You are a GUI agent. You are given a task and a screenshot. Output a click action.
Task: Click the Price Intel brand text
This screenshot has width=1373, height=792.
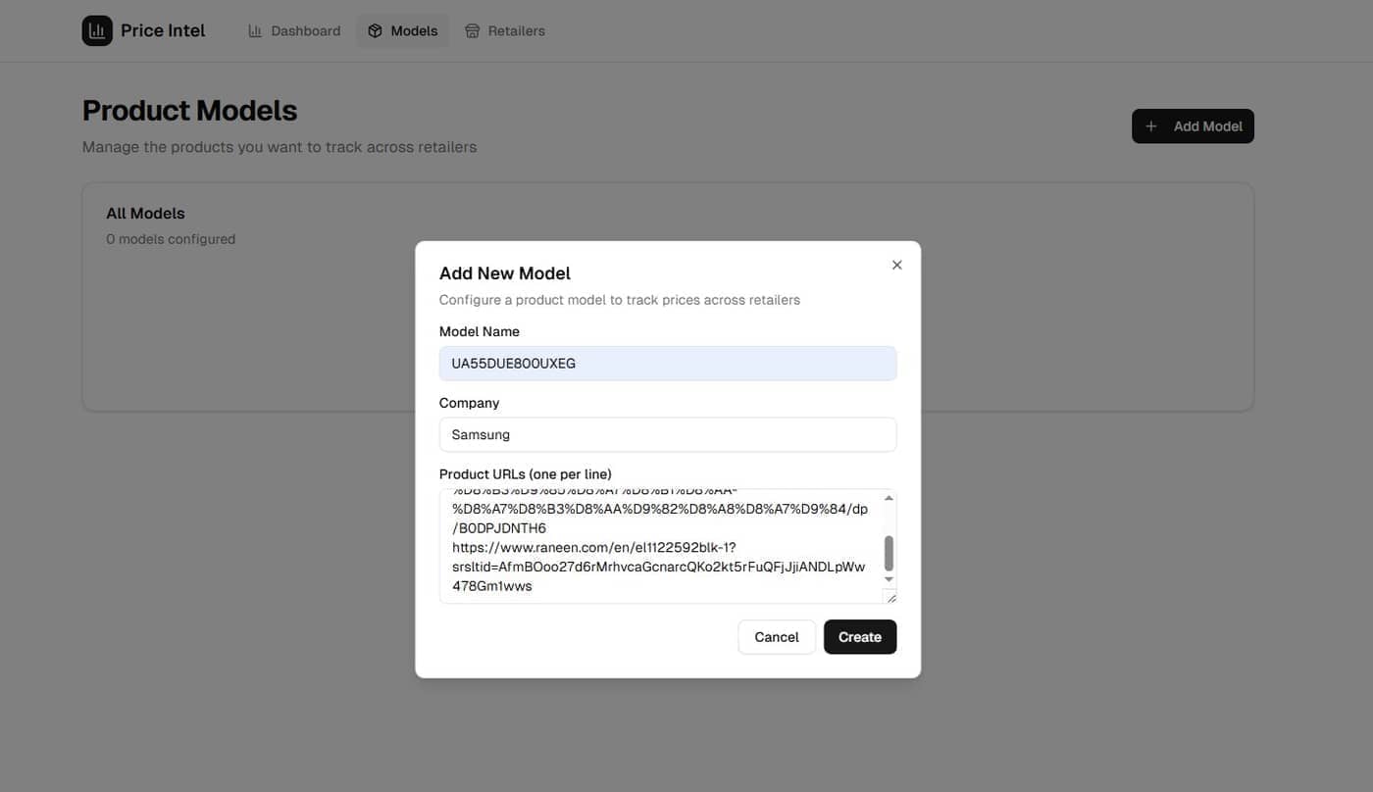(x=163, y=29)
